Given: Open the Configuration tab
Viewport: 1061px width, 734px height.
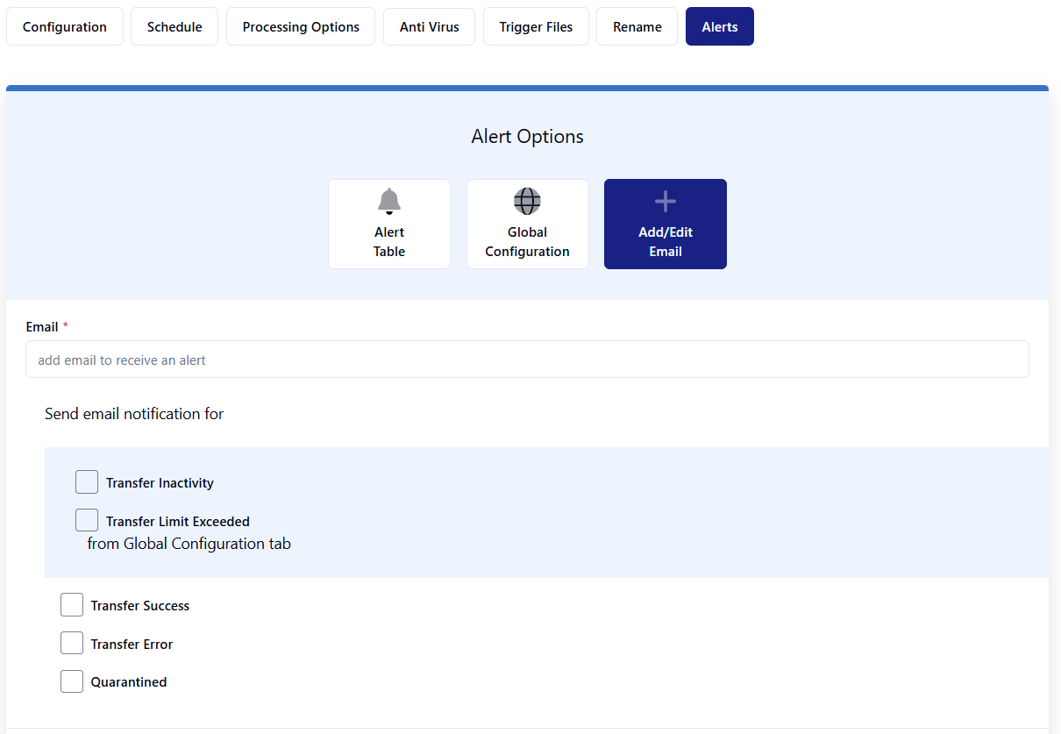Looking at the screenshot, I should (65, 27).
